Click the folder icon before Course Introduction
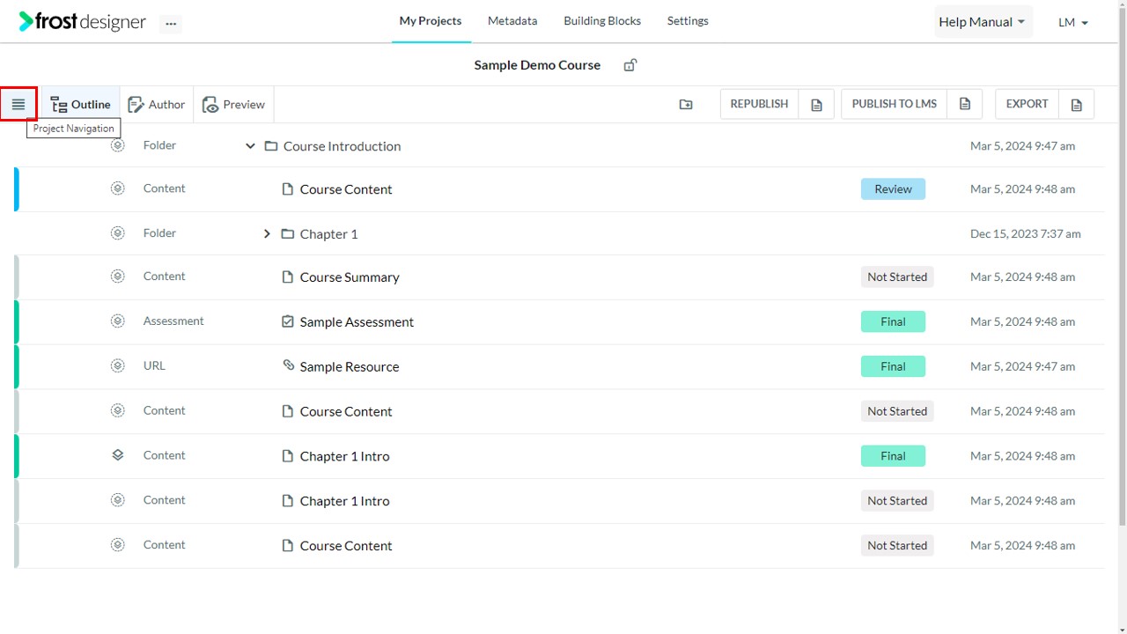The image size is (1127, 634). click(x=271, y=146)
